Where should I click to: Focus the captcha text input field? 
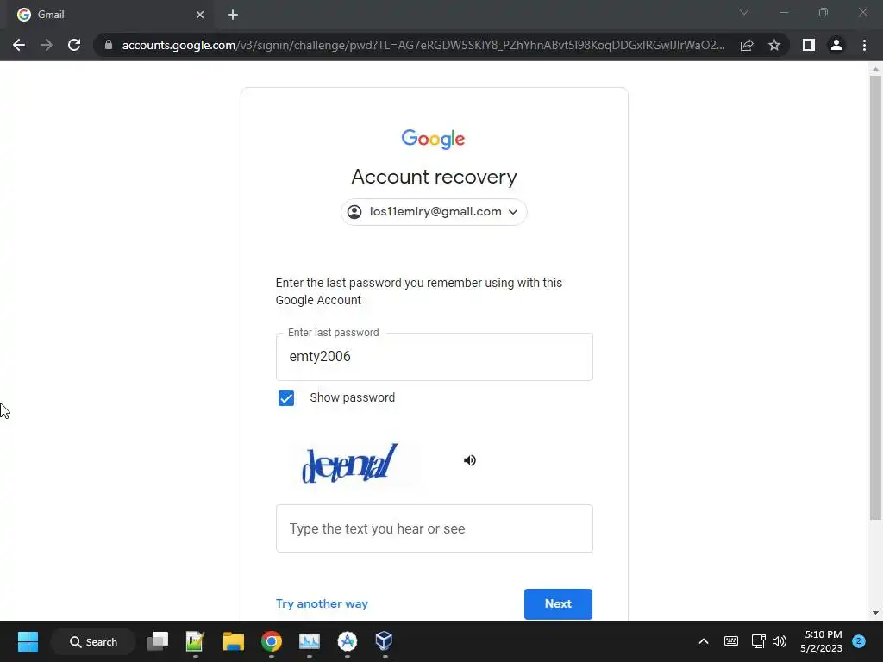(435, 528)
